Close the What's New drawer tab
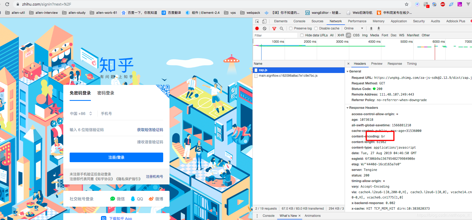 click(300, 216)
